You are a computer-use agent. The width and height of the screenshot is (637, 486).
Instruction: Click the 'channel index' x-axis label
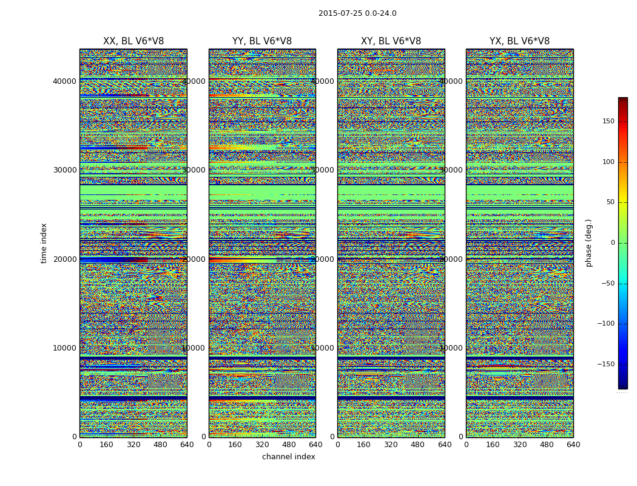[289, 457]
